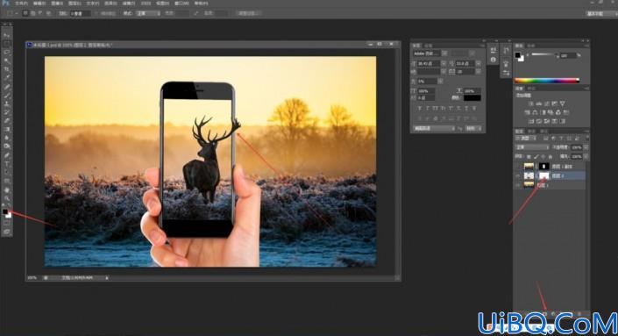The image size is (618, 336).
Task: Select the Eraser tool
Action: click(7, 121)
